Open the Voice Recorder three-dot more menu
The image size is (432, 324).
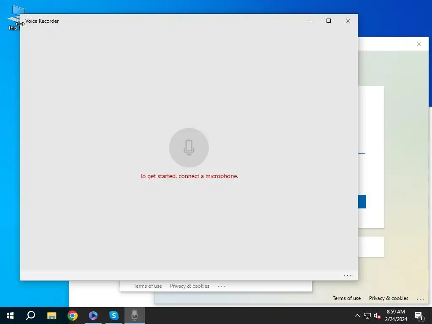(348, 275)
